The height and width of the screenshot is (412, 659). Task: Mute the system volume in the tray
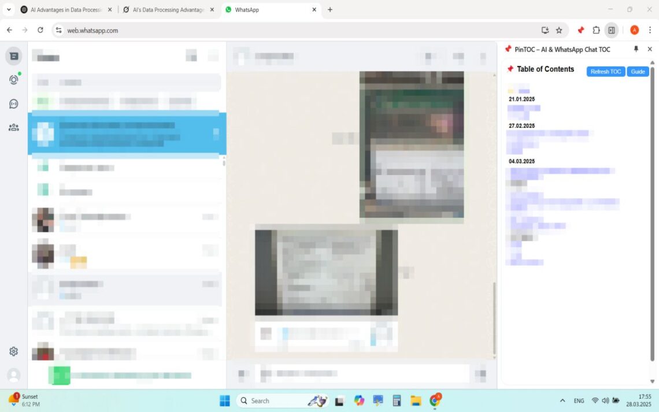pos(605,400)
